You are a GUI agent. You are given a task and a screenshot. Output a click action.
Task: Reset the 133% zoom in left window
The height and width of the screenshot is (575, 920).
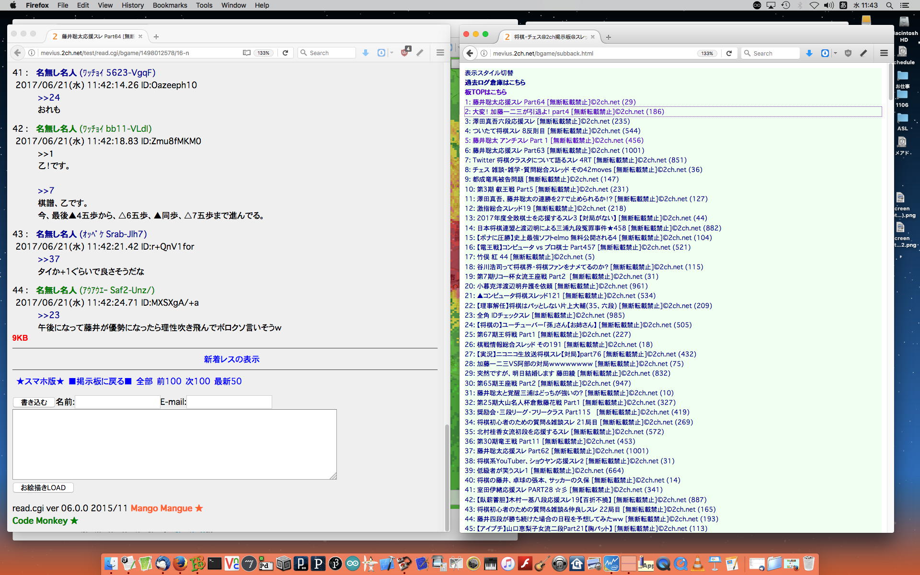[x=264, y=53]
